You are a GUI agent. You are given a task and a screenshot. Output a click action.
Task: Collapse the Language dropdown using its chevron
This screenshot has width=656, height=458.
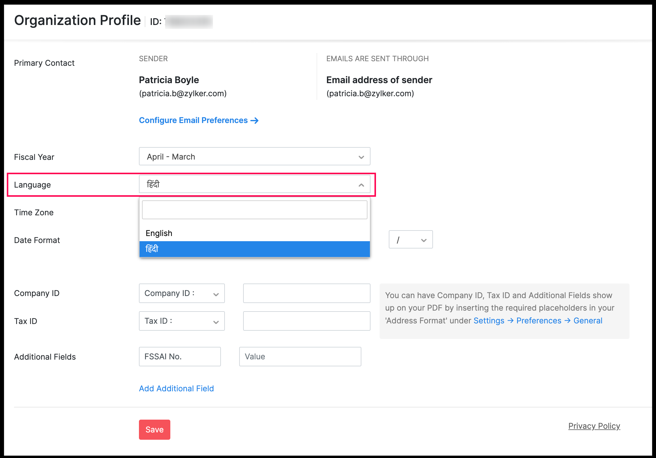(x=361, y=185)
